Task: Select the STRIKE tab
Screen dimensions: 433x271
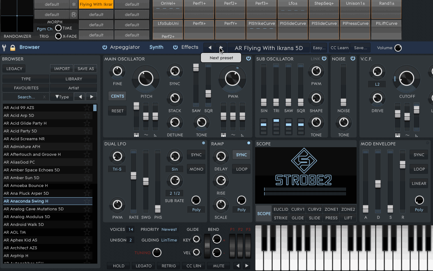Action: click(281, 218)
